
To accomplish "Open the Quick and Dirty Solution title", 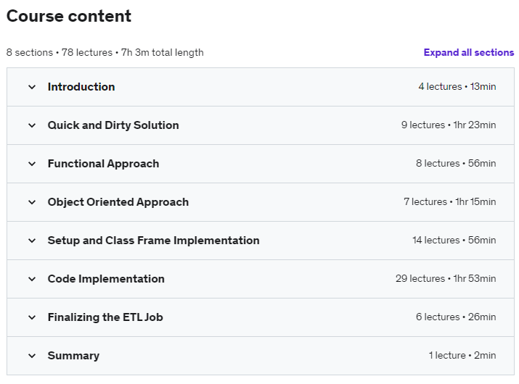I will [113, 125].
